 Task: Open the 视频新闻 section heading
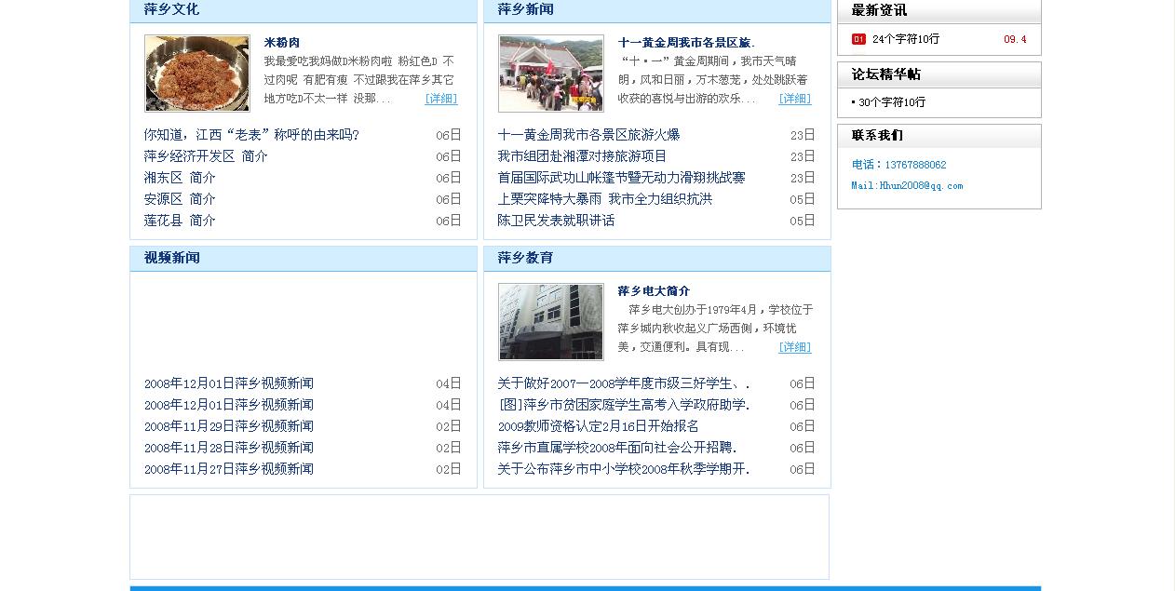click(x=171, y=258)
